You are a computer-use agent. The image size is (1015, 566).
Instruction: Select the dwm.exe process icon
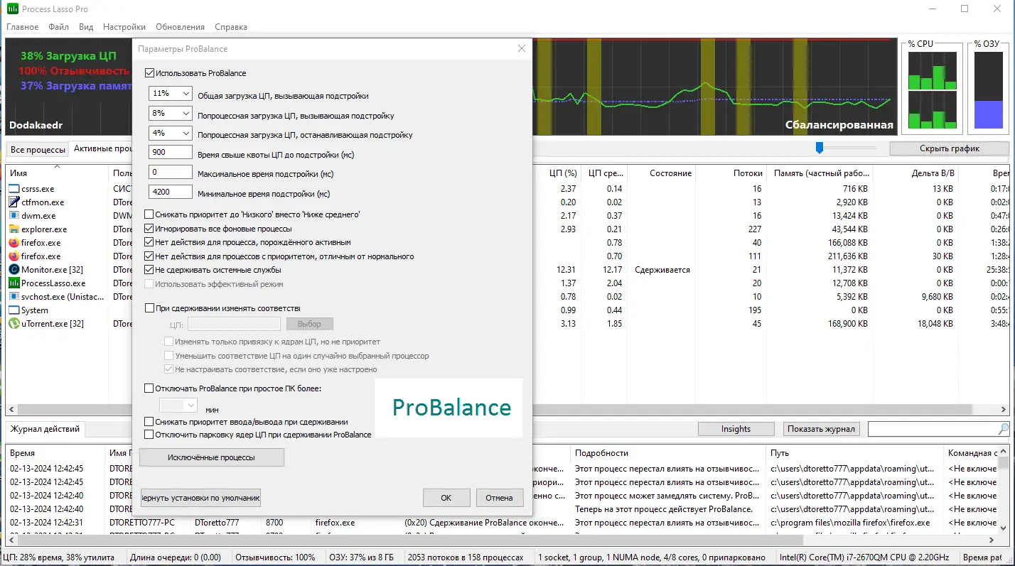click(16, 215)
